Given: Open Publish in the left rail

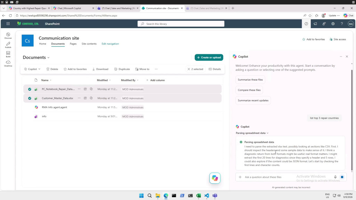Looking at the screenshot, I should [8, 45].
